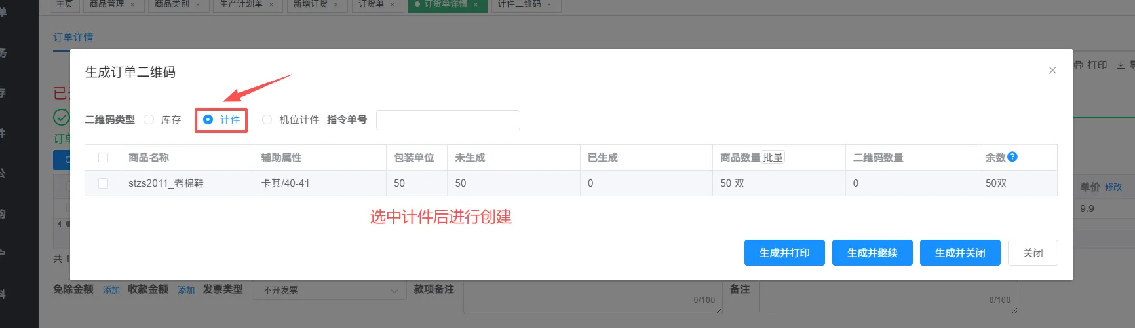Open the 主页 tab
Image resolution: width=1135 pixels, height=328 pixels.
tap(64, 5)
